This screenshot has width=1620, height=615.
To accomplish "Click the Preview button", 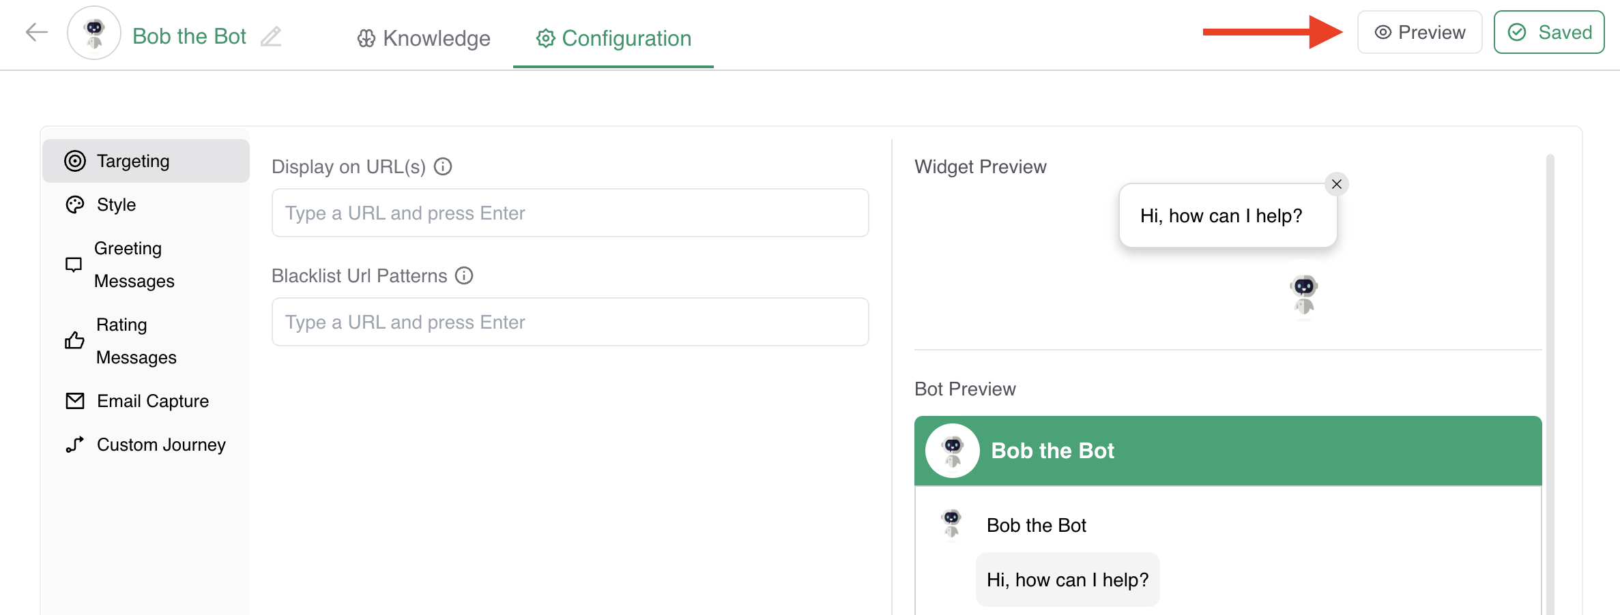I will 1419,32.
